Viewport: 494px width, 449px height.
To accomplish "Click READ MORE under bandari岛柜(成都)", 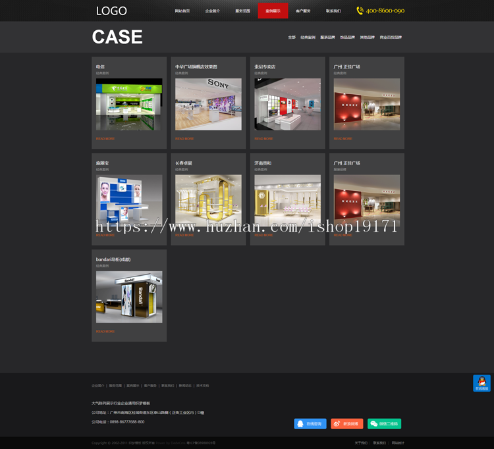I will coord(105,331).
